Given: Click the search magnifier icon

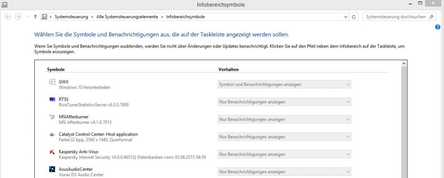Looking at the screenshot, I should point(431,17).
